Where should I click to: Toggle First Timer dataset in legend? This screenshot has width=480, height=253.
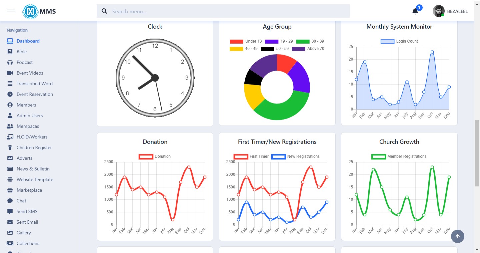pos(251,156)
